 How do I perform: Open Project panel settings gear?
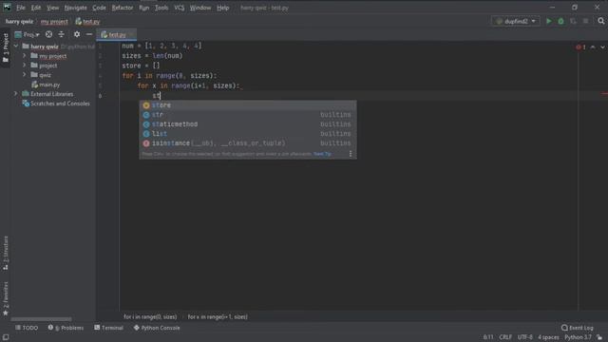click(77, 34)
